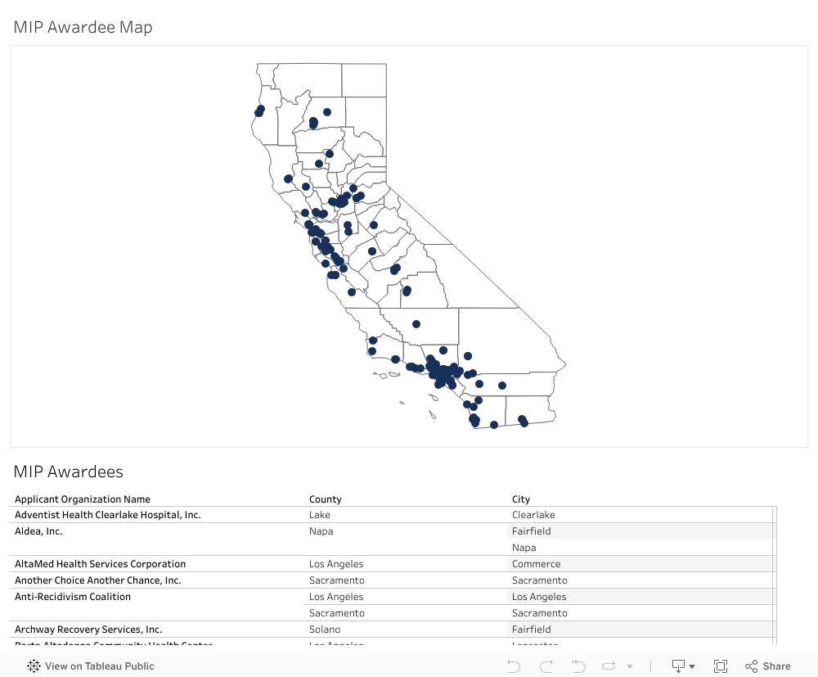Open the download options menu
Viewport: 818px width, 677px height.
pos(683,666)
